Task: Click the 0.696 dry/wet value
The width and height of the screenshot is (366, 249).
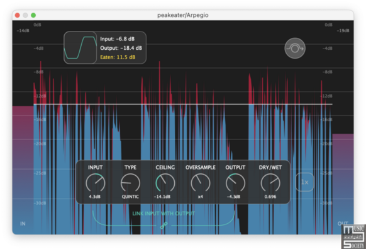Action: coord(270,197)
